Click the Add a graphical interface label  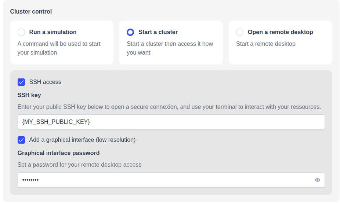(x=82, y=140)
